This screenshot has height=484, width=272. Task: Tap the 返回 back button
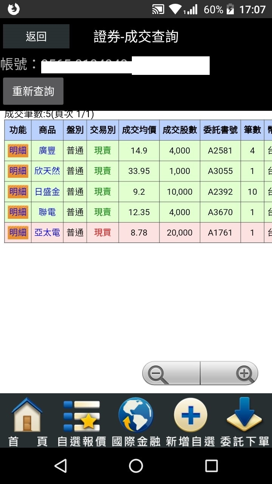click(36, 36)
